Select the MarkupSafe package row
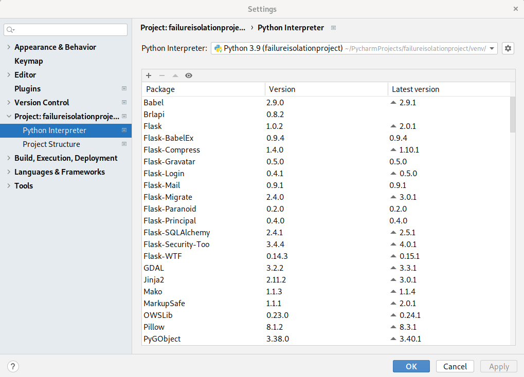This screenshot has width=524, height=377. pos(326,303)
